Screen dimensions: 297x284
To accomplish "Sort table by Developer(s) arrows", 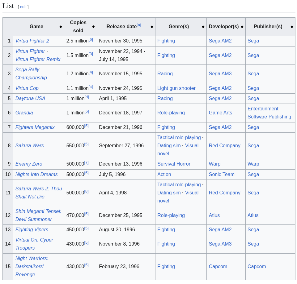I will pyautogui.click(x=242, y=27).
